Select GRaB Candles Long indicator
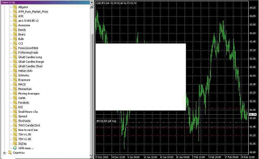The image size is (259, 159). pos(30,57)
